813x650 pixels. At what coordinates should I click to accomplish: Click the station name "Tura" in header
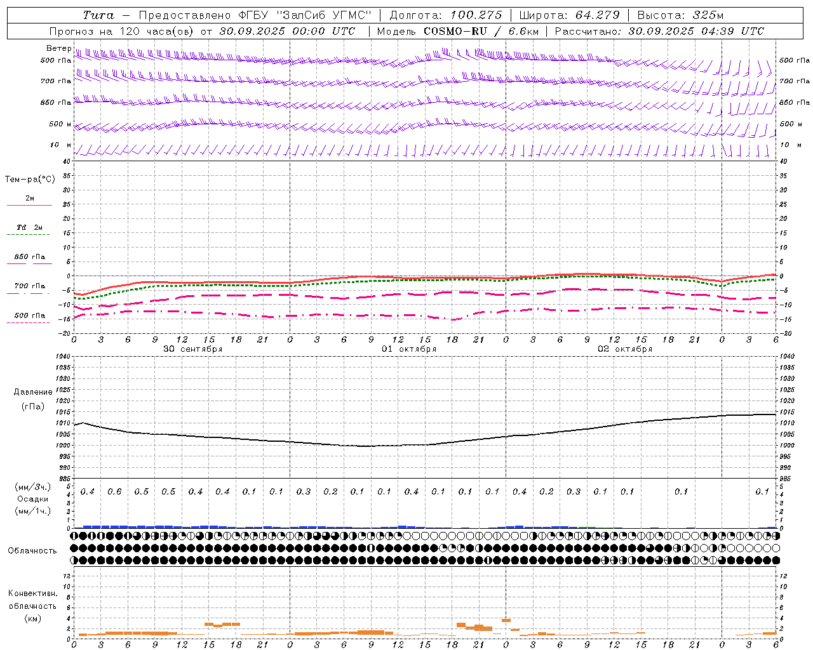click(98, 15)
